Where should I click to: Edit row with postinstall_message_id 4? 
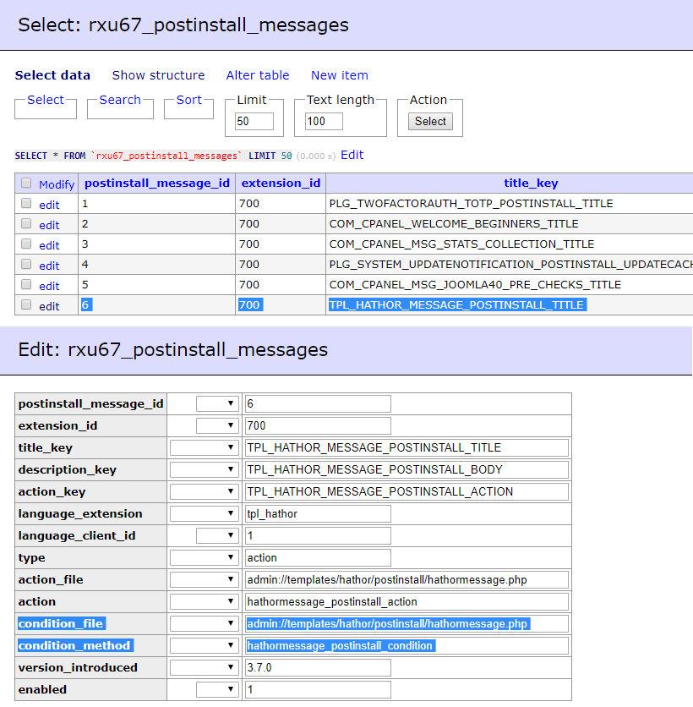pyautogui.click(x=49, y=266)
